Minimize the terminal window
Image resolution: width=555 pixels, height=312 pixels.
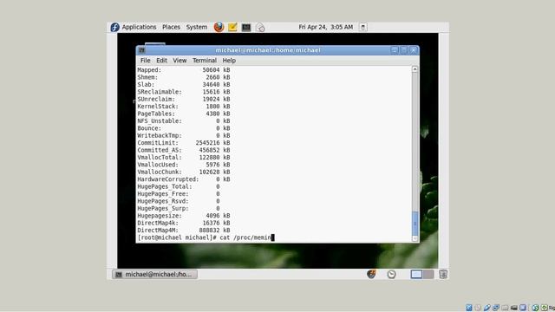tap(395, 50)
